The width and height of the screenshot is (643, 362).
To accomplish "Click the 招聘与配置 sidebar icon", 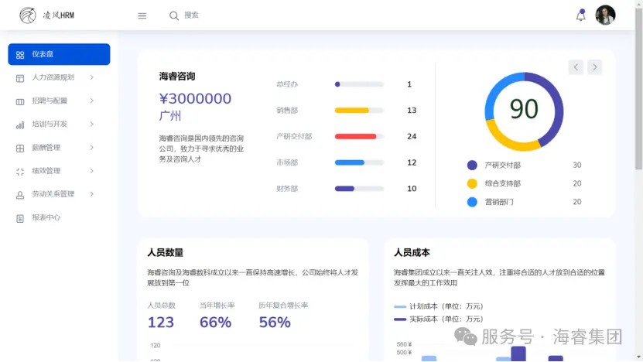I will 20,101.
